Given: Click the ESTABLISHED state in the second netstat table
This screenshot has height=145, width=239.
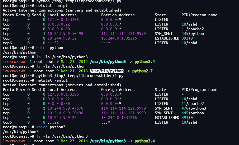Looking at the screenshot, I should click(x=167, y=118).
